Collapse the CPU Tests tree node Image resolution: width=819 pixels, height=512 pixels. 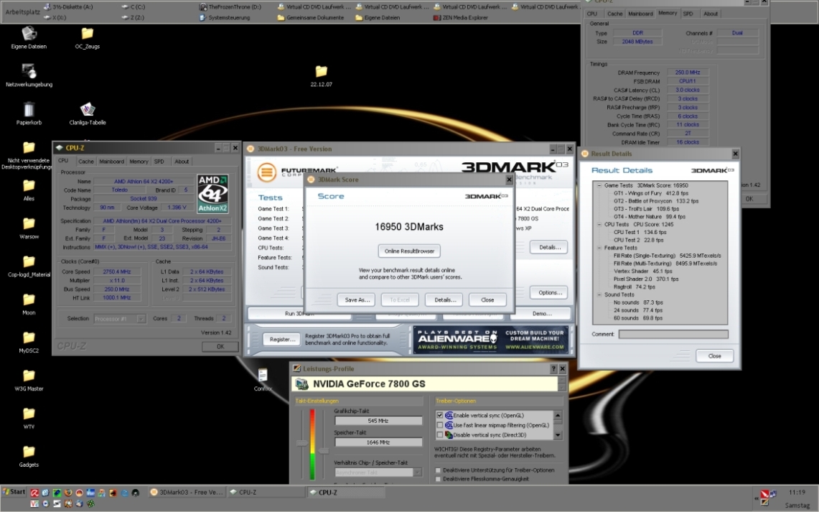[599, 225]
